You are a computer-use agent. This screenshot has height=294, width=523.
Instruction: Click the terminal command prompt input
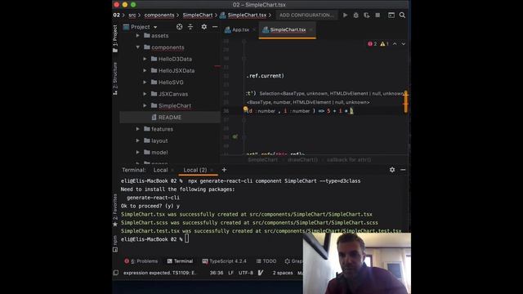click(x=187, y=238)
